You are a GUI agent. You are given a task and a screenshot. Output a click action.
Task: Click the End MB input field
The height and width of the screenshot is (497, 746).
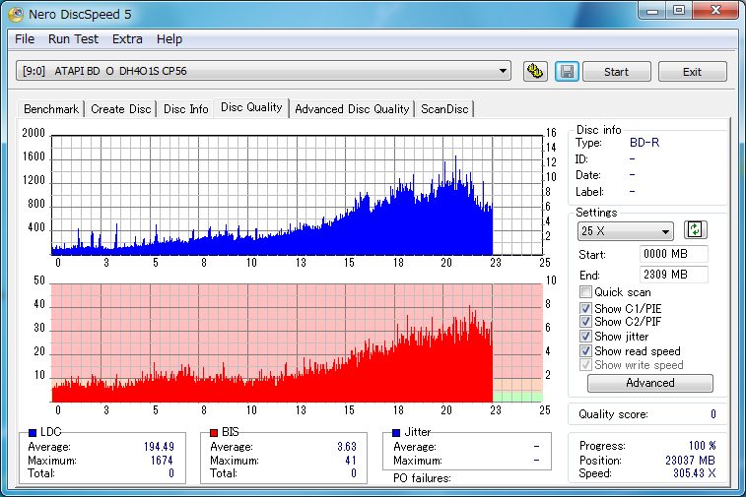674,275
